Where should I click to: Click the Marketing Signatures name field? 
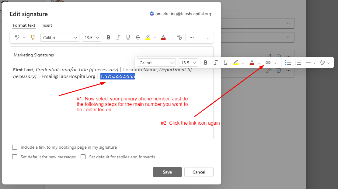[x=112, y=55]
